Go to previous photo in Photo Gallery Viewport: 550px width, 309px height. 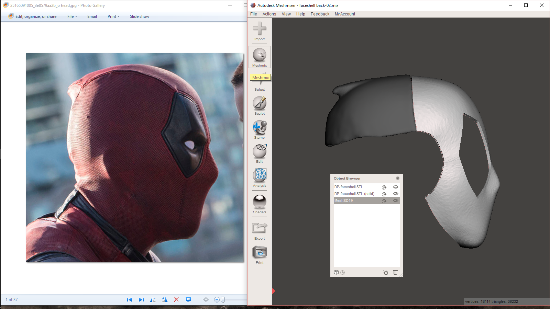pyautogui.click(x=130, y=300)
